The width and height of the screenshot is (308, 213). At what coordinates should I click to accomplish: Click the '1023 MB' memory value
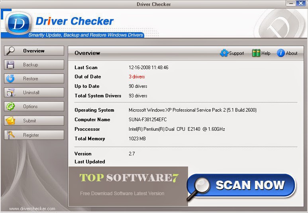[x=137, y=139]
